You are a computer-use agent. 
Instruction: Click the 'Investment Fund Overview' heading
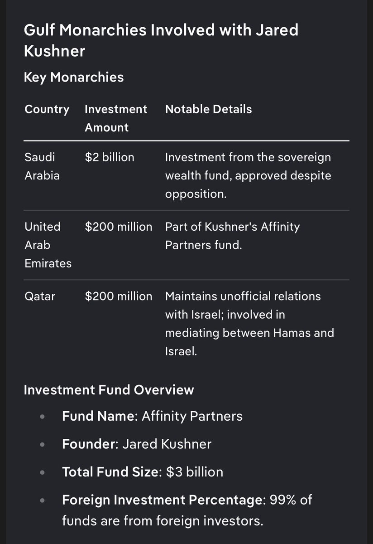[109, 390]
